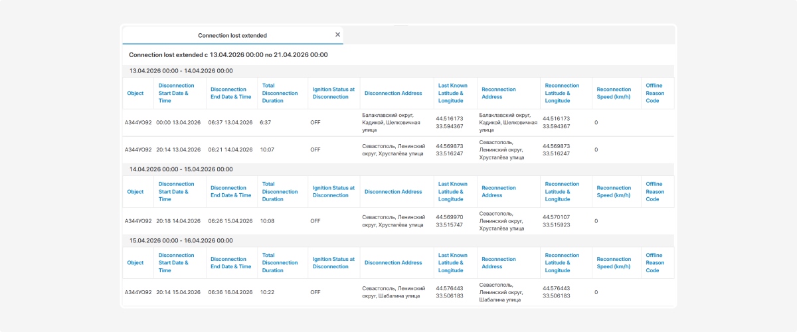Image resolution: width=797 pixels, height=332 pixels.
Task: Click Reconnection Latitude header in 15.04.2026 table
Action: [x=562, y=263]
